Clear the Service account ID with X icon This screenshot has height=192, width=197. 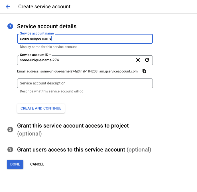point(138,60)
